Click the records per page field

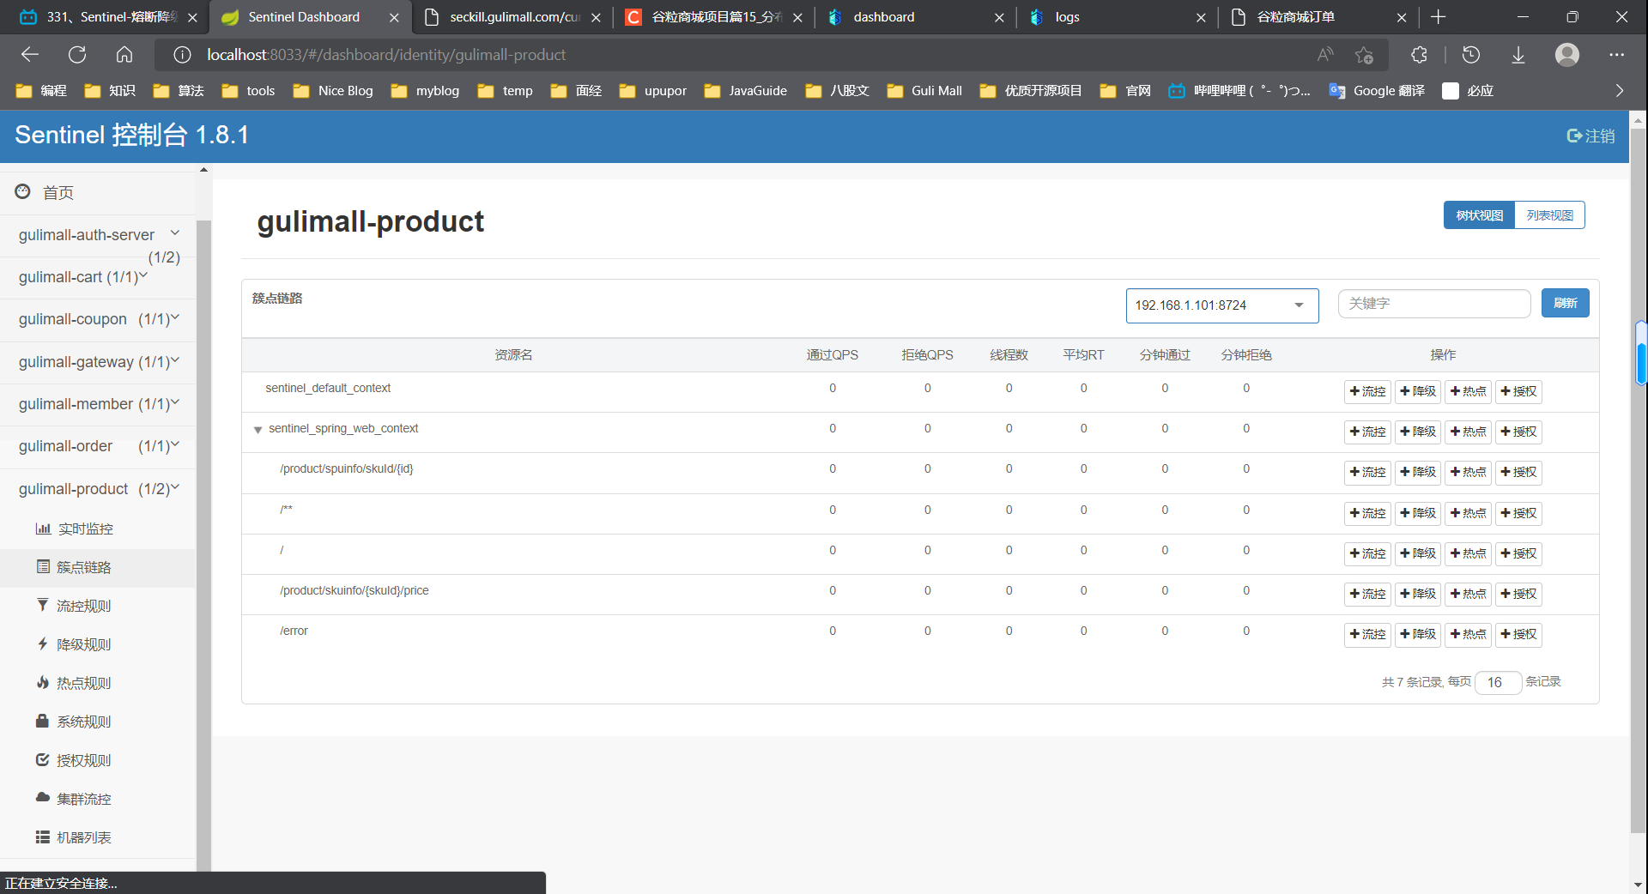tap(1498, 682)
